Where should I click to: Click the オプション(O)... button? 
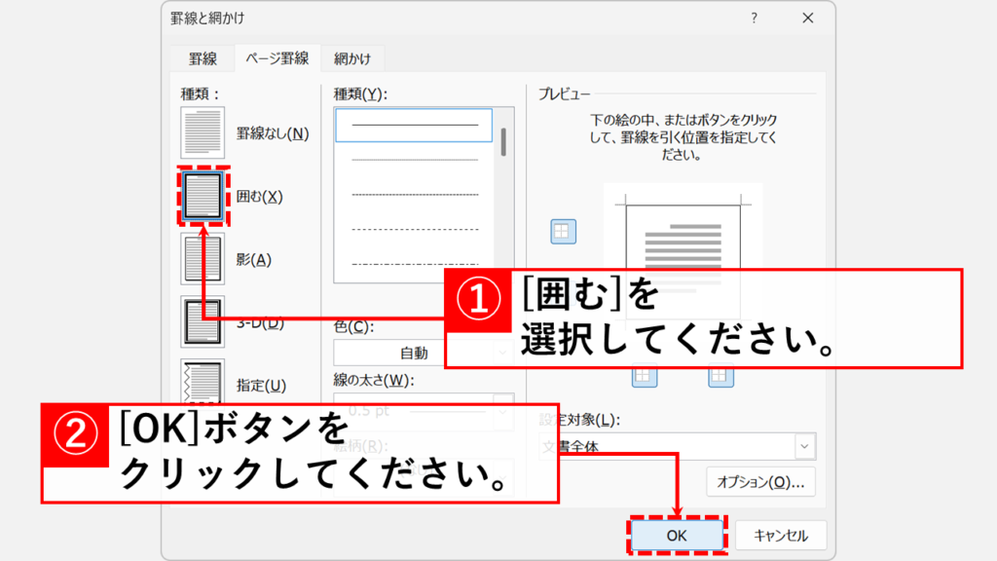click(x=760, y=482)
